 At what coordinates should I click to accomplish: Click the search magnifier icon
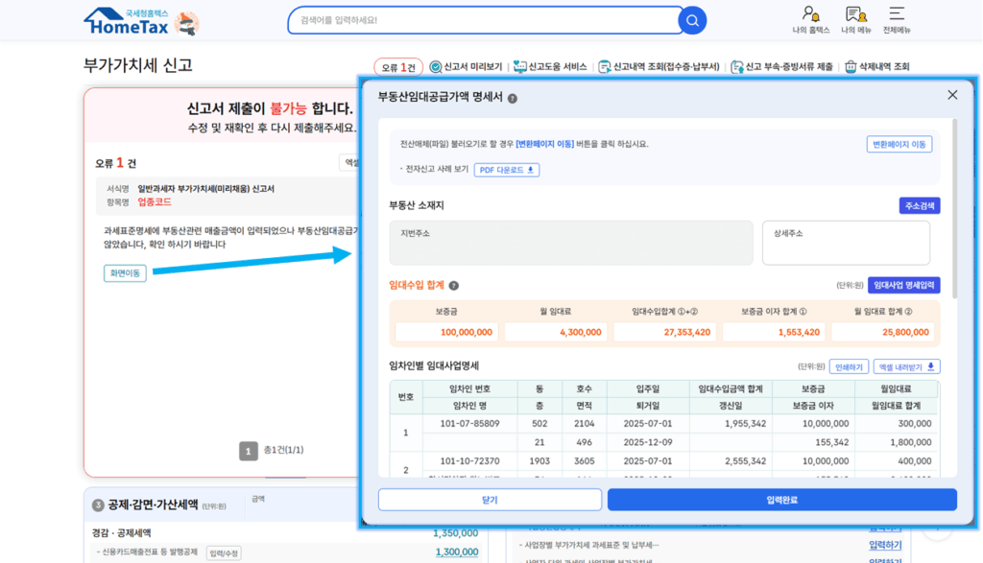(691, 20)
